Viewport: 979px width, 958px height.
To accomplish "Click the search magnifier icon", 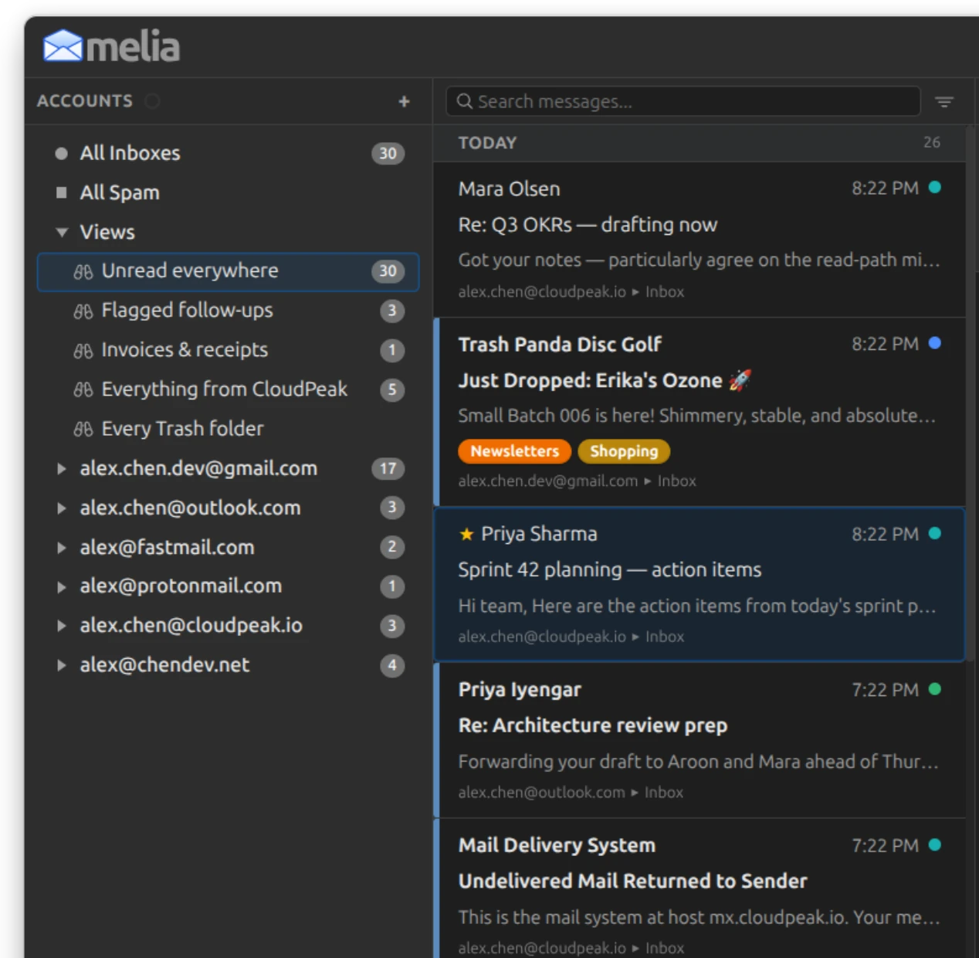I will coord(464,101).
